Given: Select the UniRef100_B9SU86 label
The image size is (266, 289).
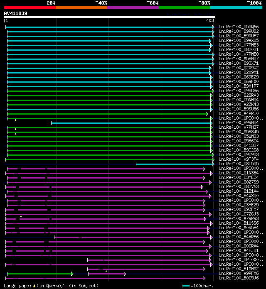Looking at the screenshot, I should click(239, 109).
